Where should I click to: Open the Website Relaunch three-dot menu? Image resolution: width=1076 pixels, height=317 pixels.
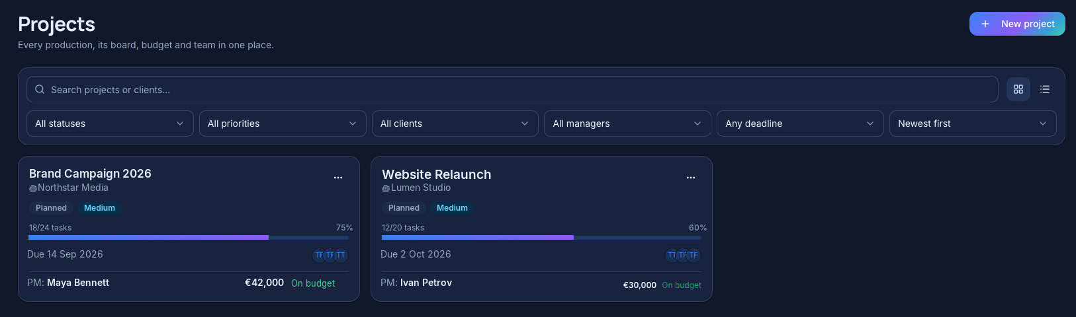click(x=691, y=178)
